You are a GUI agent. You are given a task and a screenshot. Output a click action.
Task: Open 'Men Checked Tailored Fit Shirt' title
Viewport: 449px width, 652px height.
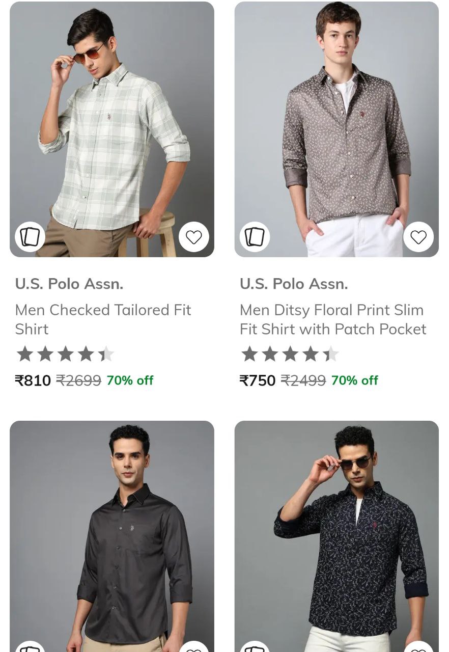click(x=103, y=319)
